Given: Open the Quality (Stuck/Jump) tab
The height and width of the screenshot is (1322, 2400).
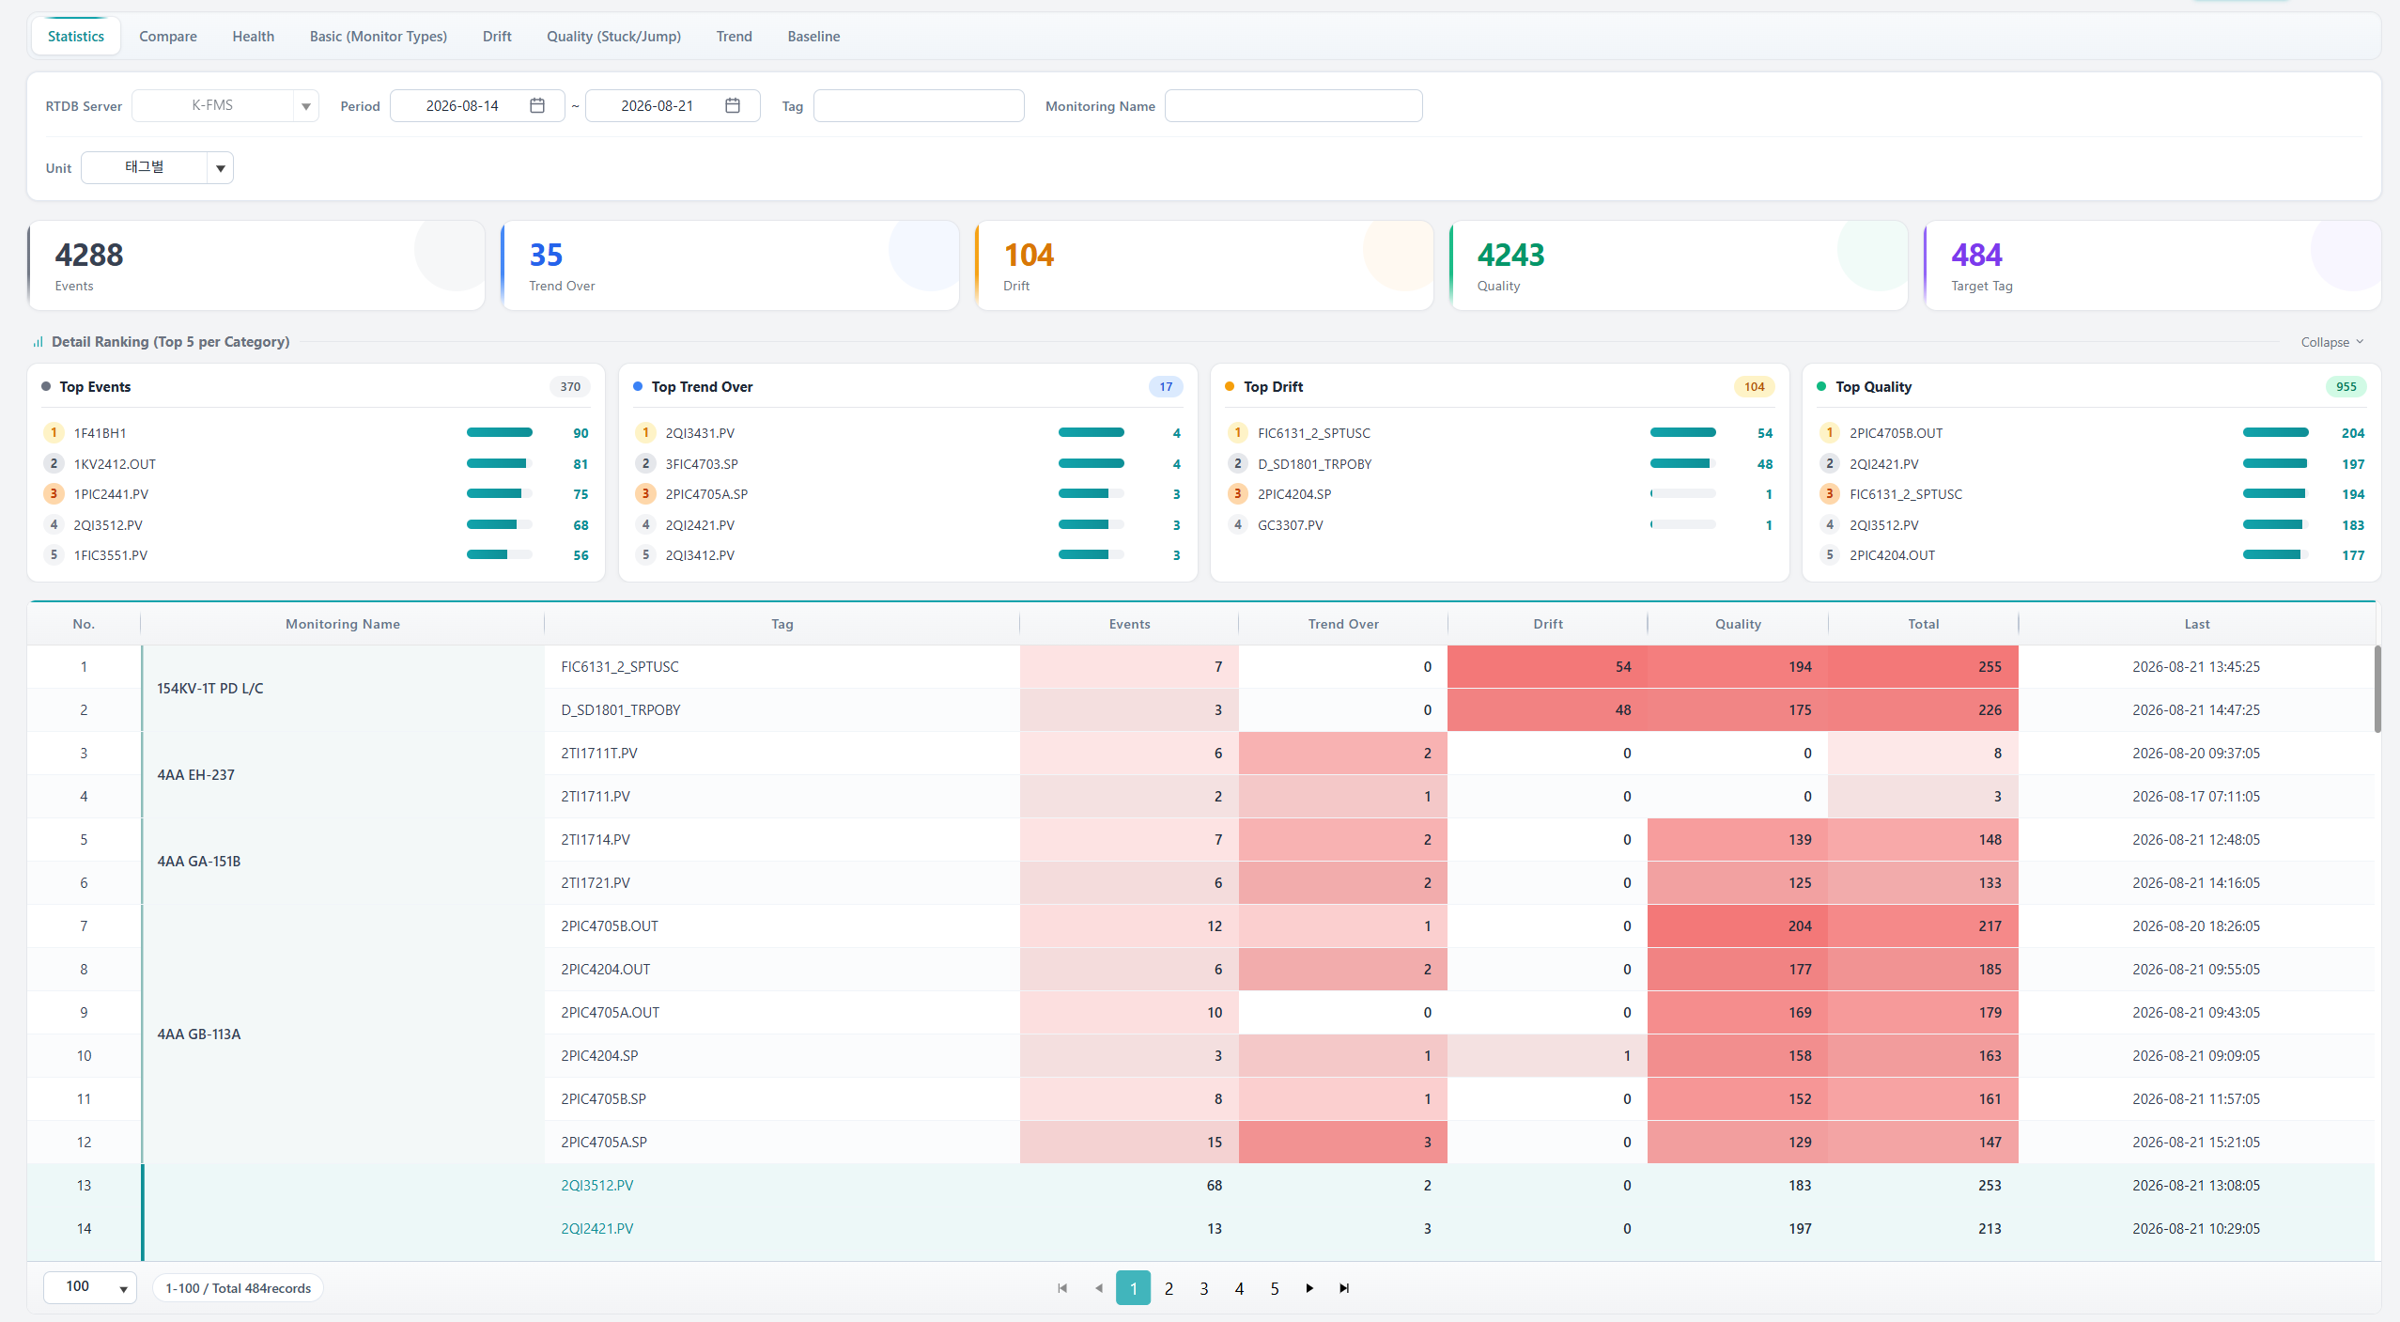Looking at the screenshot, I should click(x=613, y=37).
